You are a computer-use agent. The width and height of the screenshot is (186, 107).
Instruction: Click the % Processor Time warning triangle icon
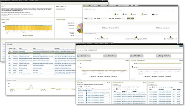tap(102, 37)
